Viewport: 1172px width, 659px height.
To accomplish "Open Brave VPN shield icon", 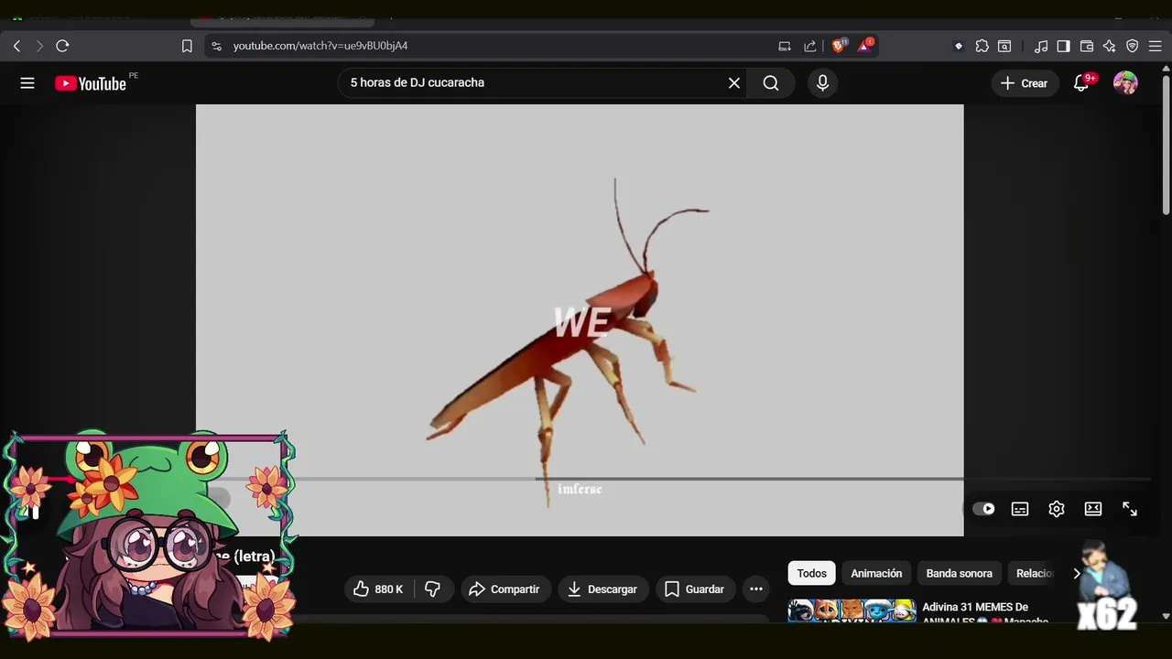I will tap(1133, 46).
